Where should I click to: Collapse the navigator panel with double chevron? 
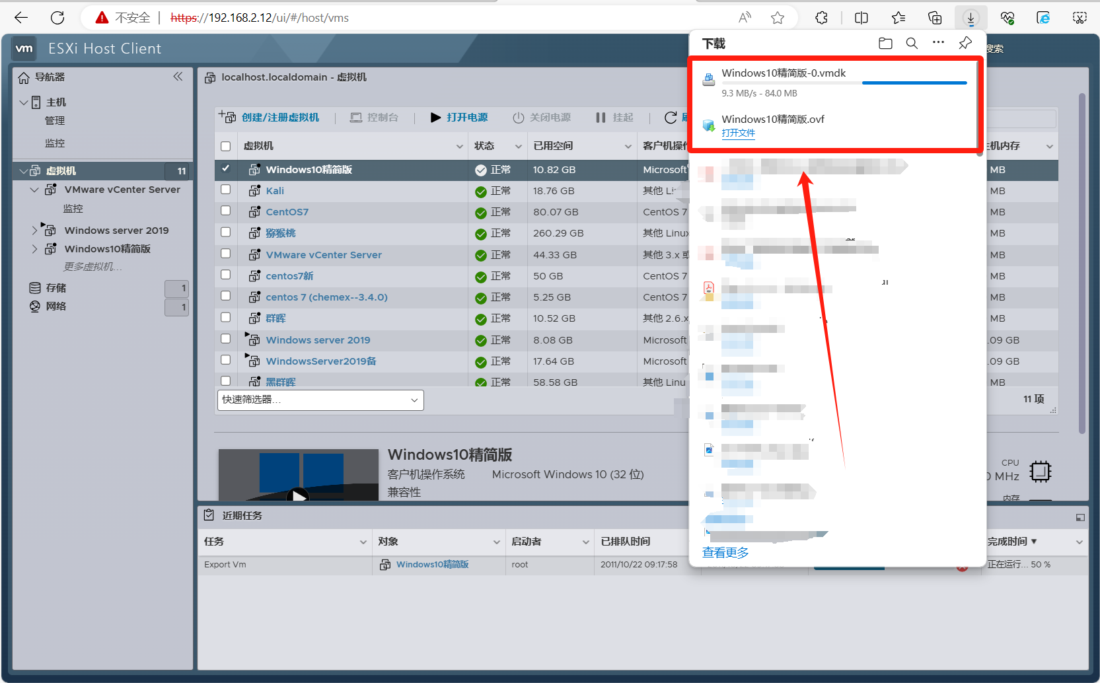click(x=178, y=77)
